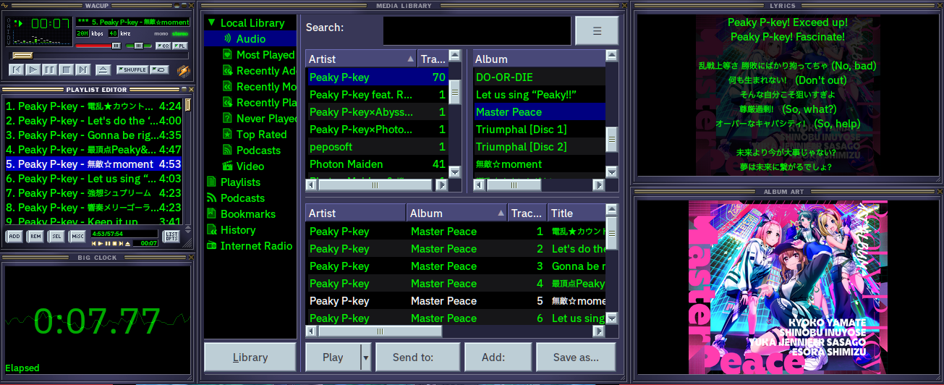Open the Most Played smart view
Image resolution: width=944 pixels, height=385 pixels.
point(265,55)
